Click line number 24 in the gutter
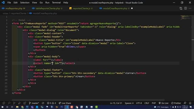 (x=6, y=93)
